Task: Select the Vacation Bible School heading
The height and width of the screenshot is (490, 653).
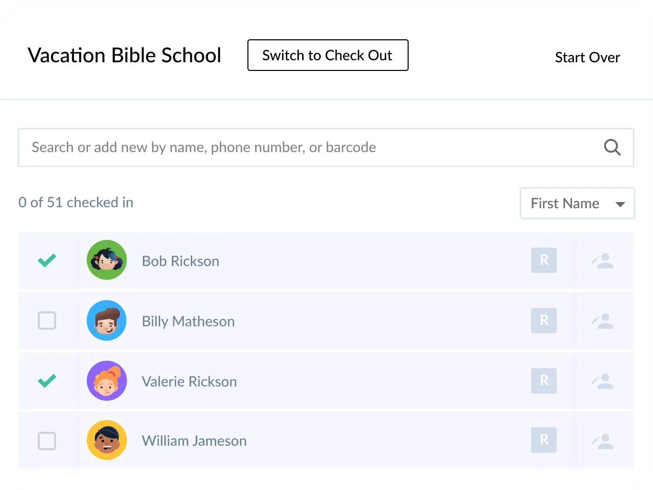Action: (x=124, y=55)
